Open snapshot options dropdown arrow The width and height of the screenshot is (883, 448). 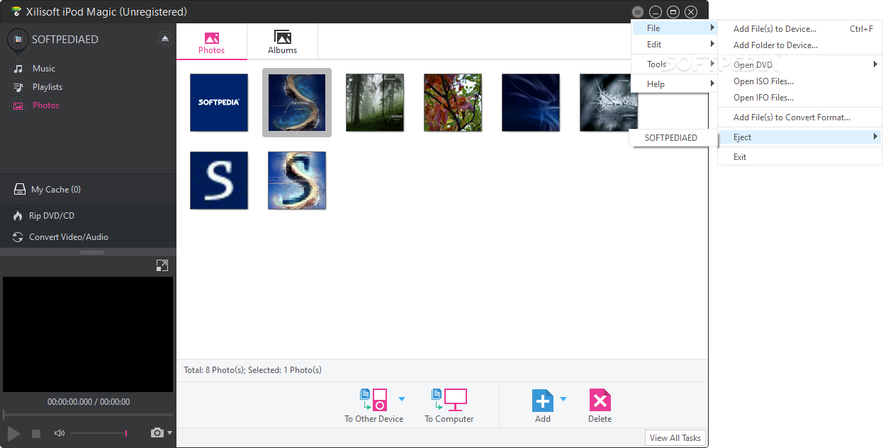coord(169,432)
